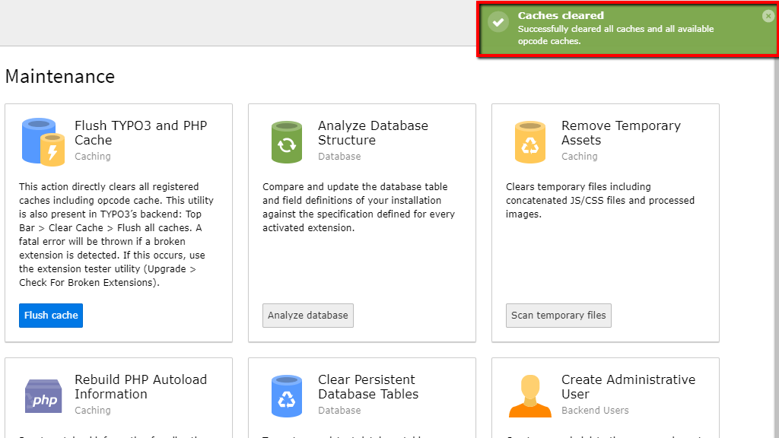Open the Create Administrative User title
Viewport: 779px width, 438px height.
click(628, 387)
